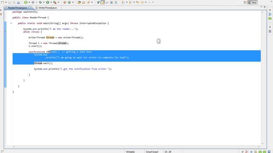The height and width of the screenshot is (153, 273).
Task: Open the Run configurations dropdown arrow
Action: [x=51, y=2]
